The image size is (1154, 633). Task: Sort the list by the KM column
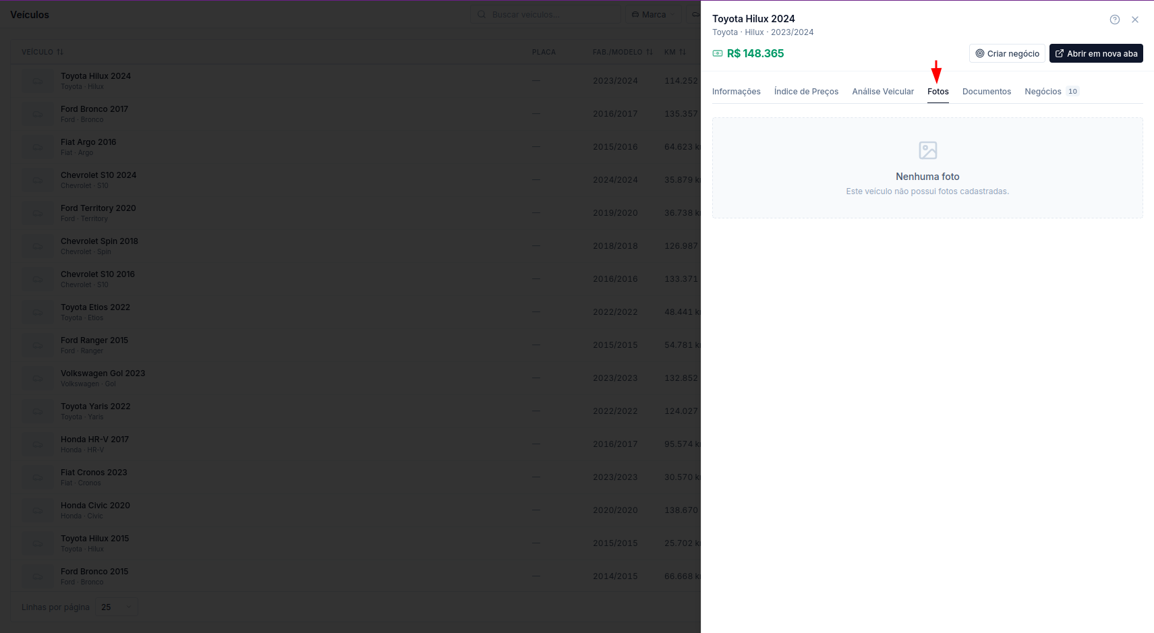[675, 52]
